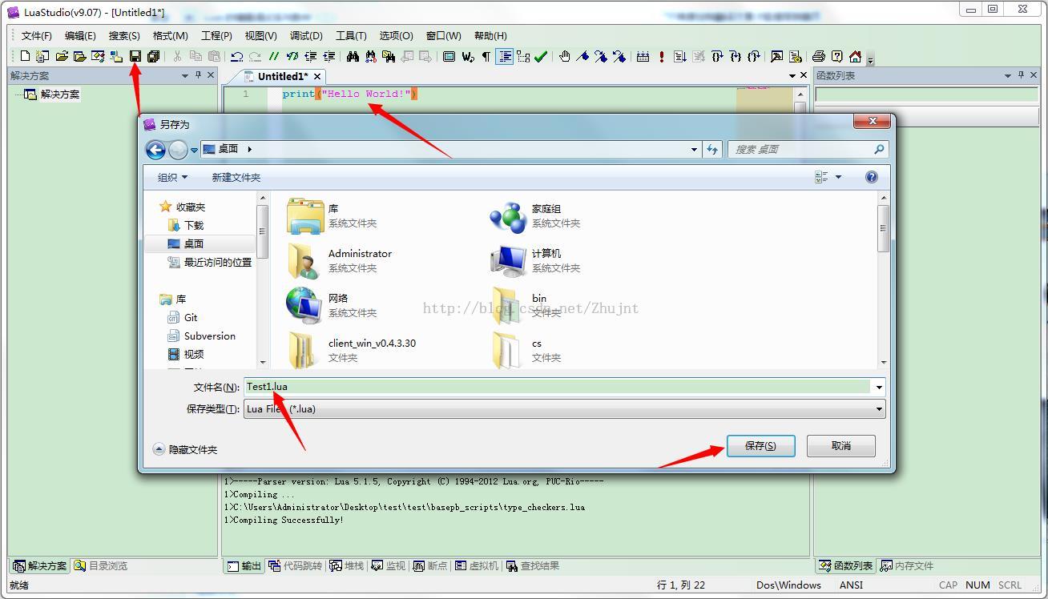Close the Untitled1 editor tab

point(317,76)
